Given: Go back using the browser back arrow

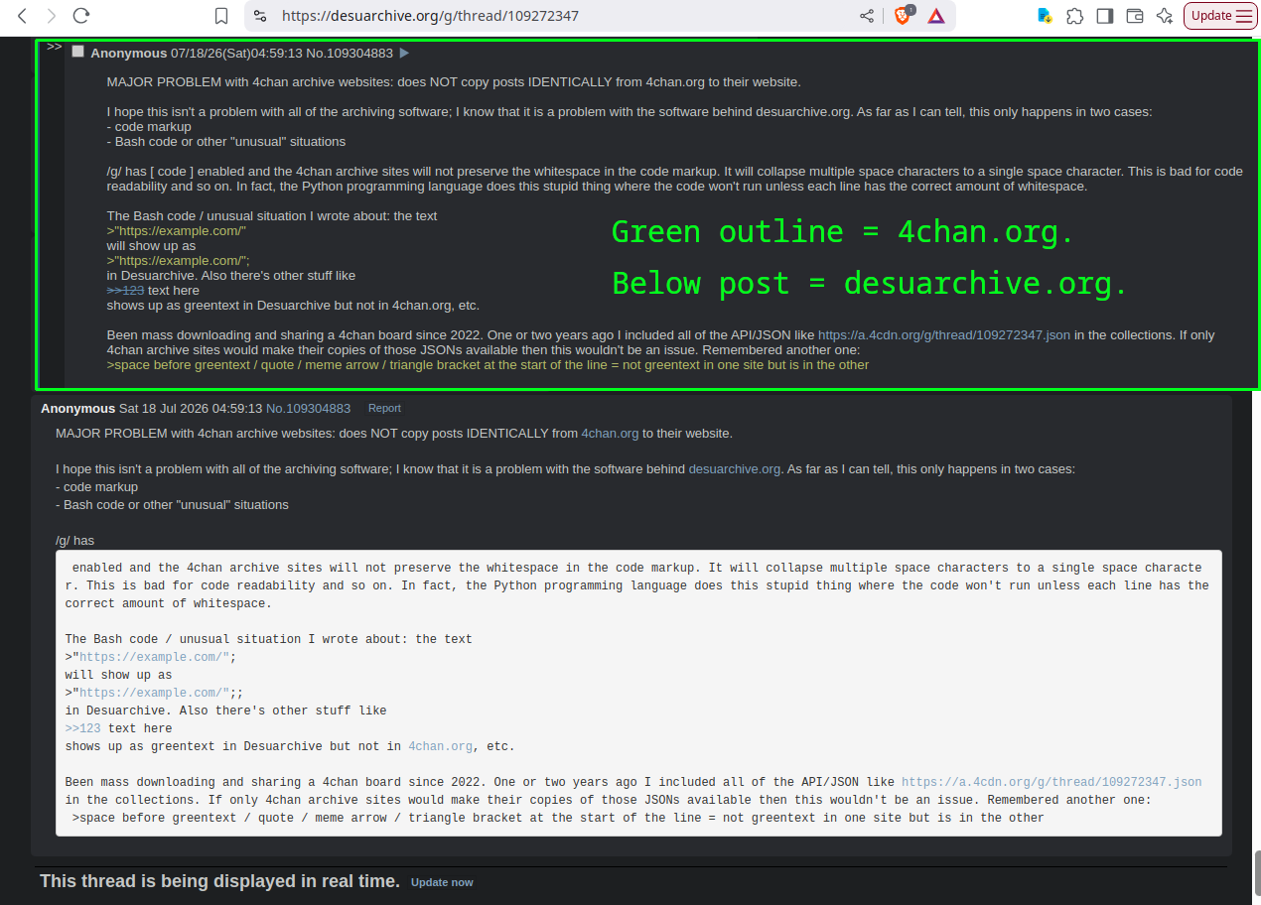Looking at the screenshot, I should [x=22, y=16].
